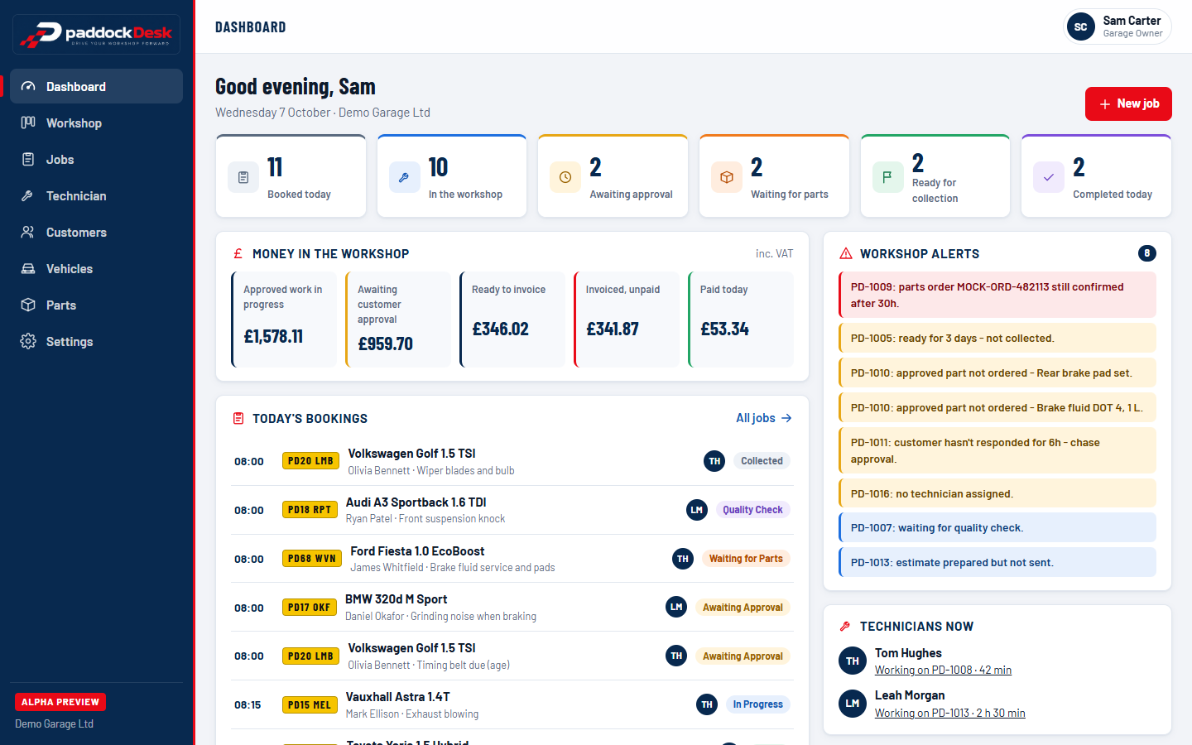The width and height of the screenshot is (1192, 745).
Task: Click the In Progress status on Vauxhall Astra
Action: coord(757,704)
